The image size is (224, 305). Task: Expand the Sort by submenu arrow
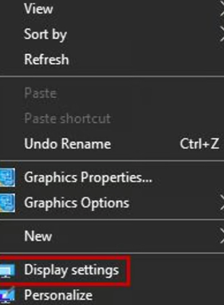[x=222, y=34]
